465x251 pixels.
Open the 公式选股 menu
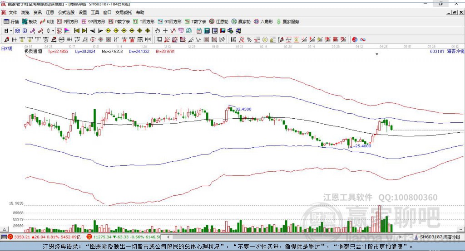(x=66, y=12)
